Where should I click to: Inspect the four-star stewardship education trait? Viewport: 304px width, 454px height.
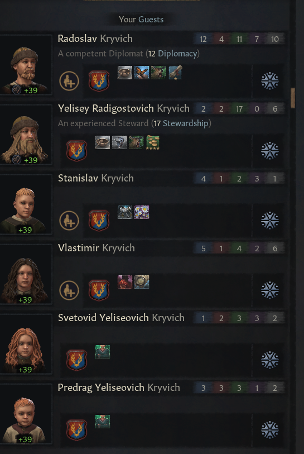tap(153, 142)
